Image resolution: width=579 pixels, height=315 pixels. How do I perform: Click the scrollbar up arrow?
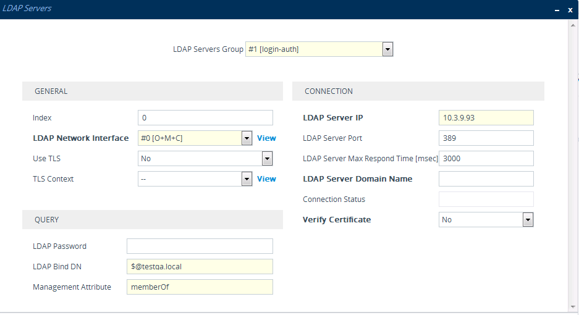coord(572,25)
